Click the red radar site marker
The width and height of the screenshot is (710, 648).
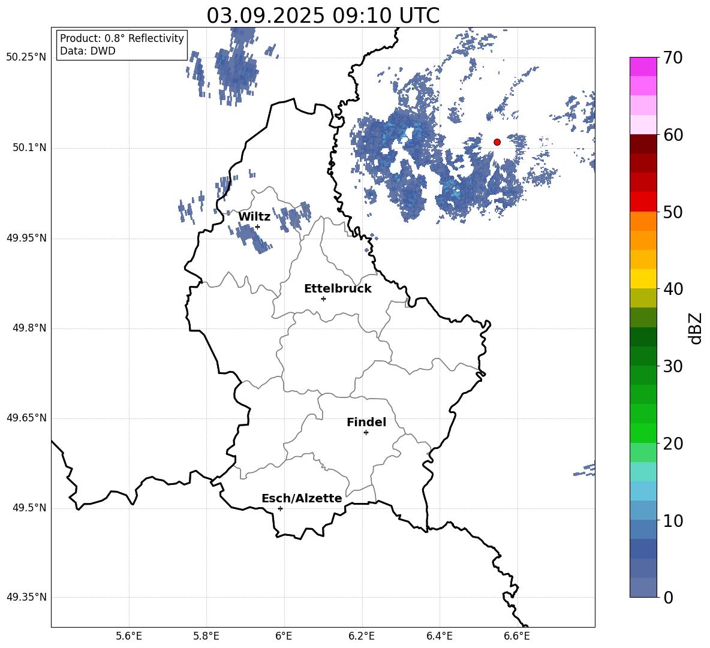point(497,142)
